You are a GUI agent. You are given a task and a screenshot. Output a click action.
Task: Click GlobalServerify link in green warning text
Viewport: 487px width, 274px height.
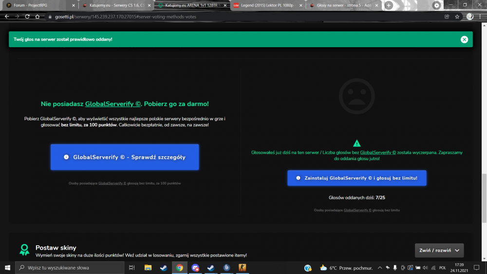click(378, 152)
